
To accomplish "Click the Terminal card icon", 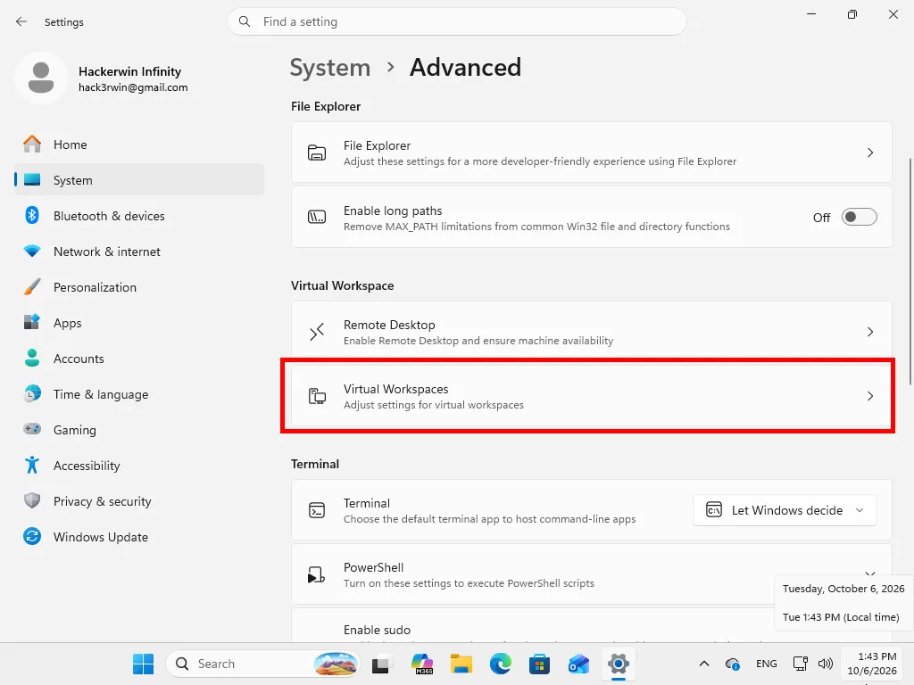I will [317, 510].
